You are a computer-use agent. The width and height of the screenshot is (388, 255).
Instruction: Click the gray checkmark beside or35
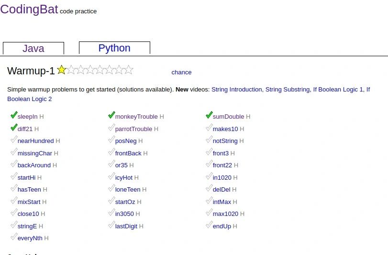[x=111, y=163]
